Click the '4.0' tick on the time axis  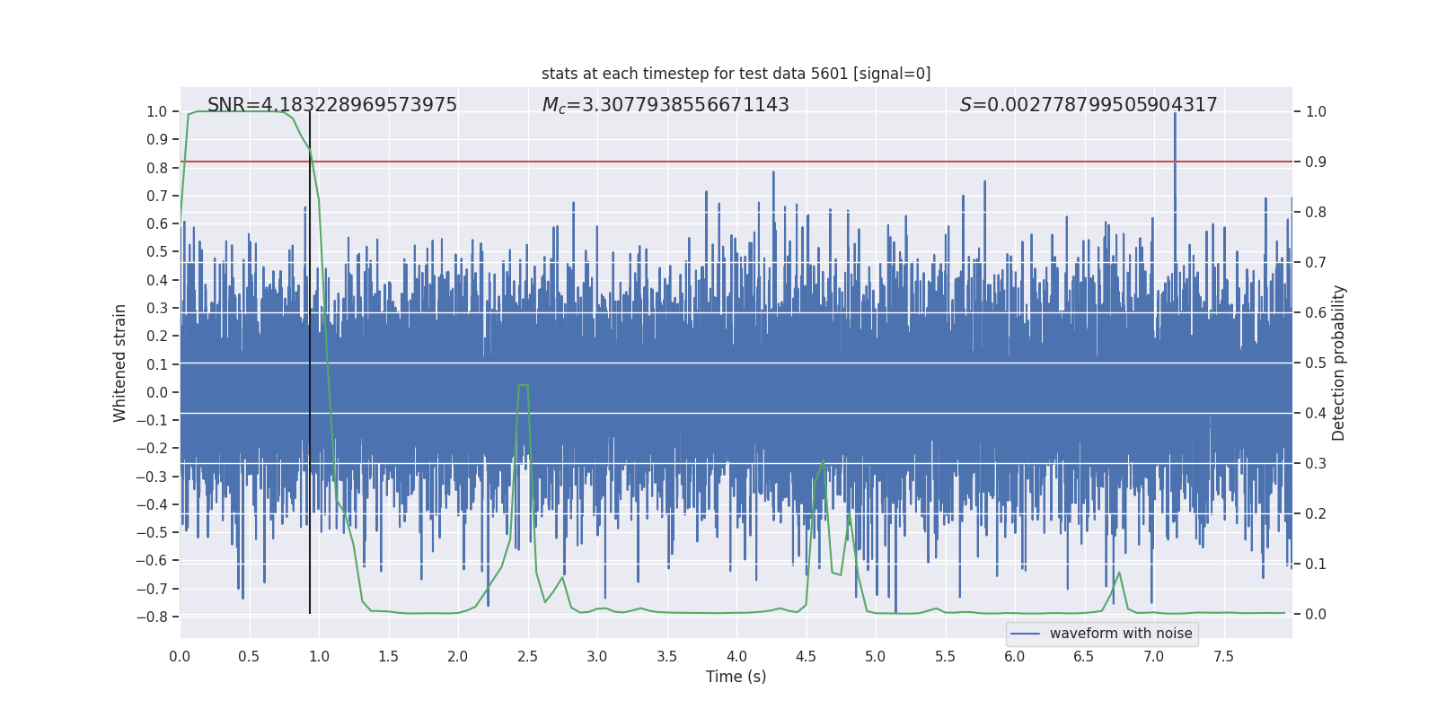[736, 657]
